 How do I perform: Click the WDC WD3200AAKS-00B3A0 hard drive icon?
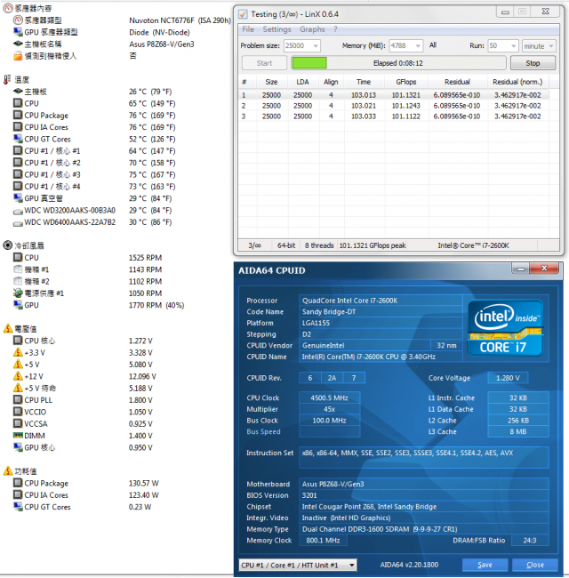pos(18,212)
